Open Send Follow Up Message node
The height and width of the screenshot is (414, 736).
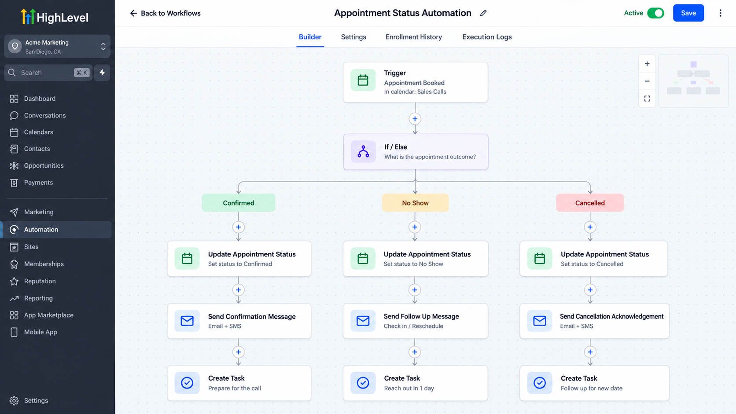[416, 321]
